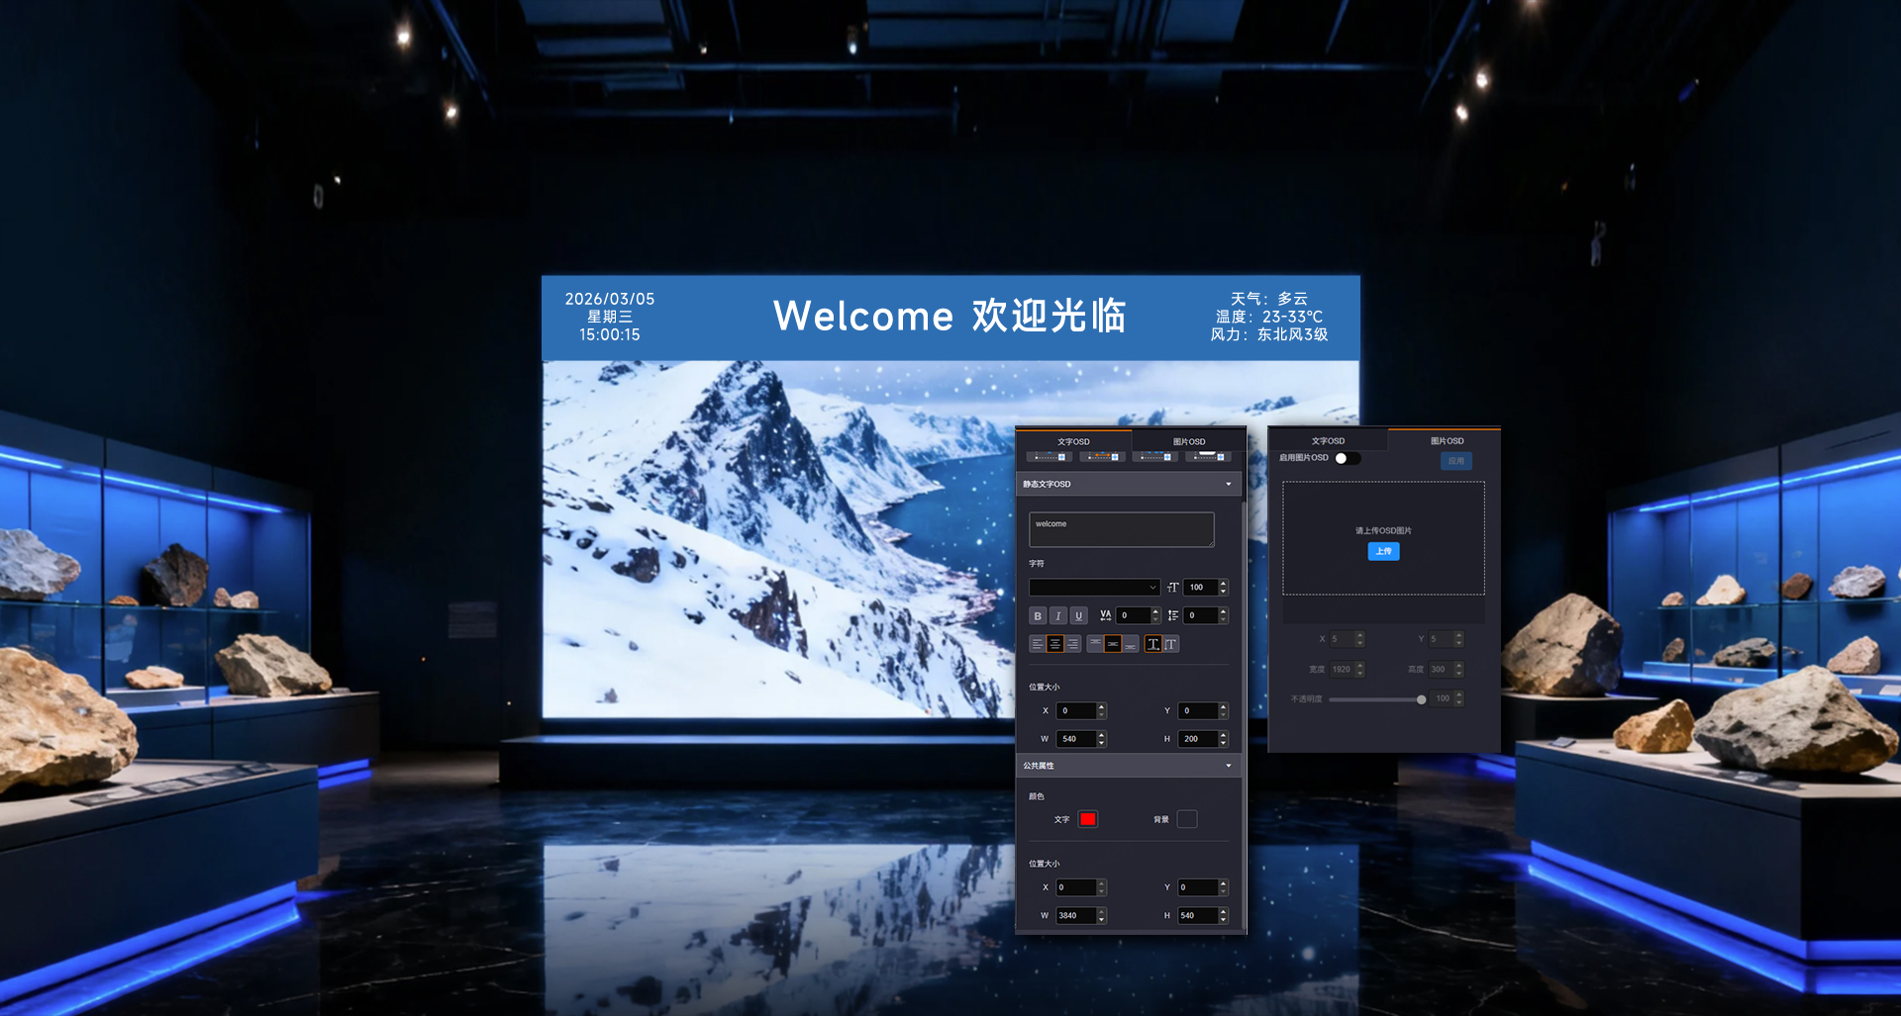Click the 应用 apply button
1901x1016 pixels.
pyautogui.click(x=1455, y=461)
